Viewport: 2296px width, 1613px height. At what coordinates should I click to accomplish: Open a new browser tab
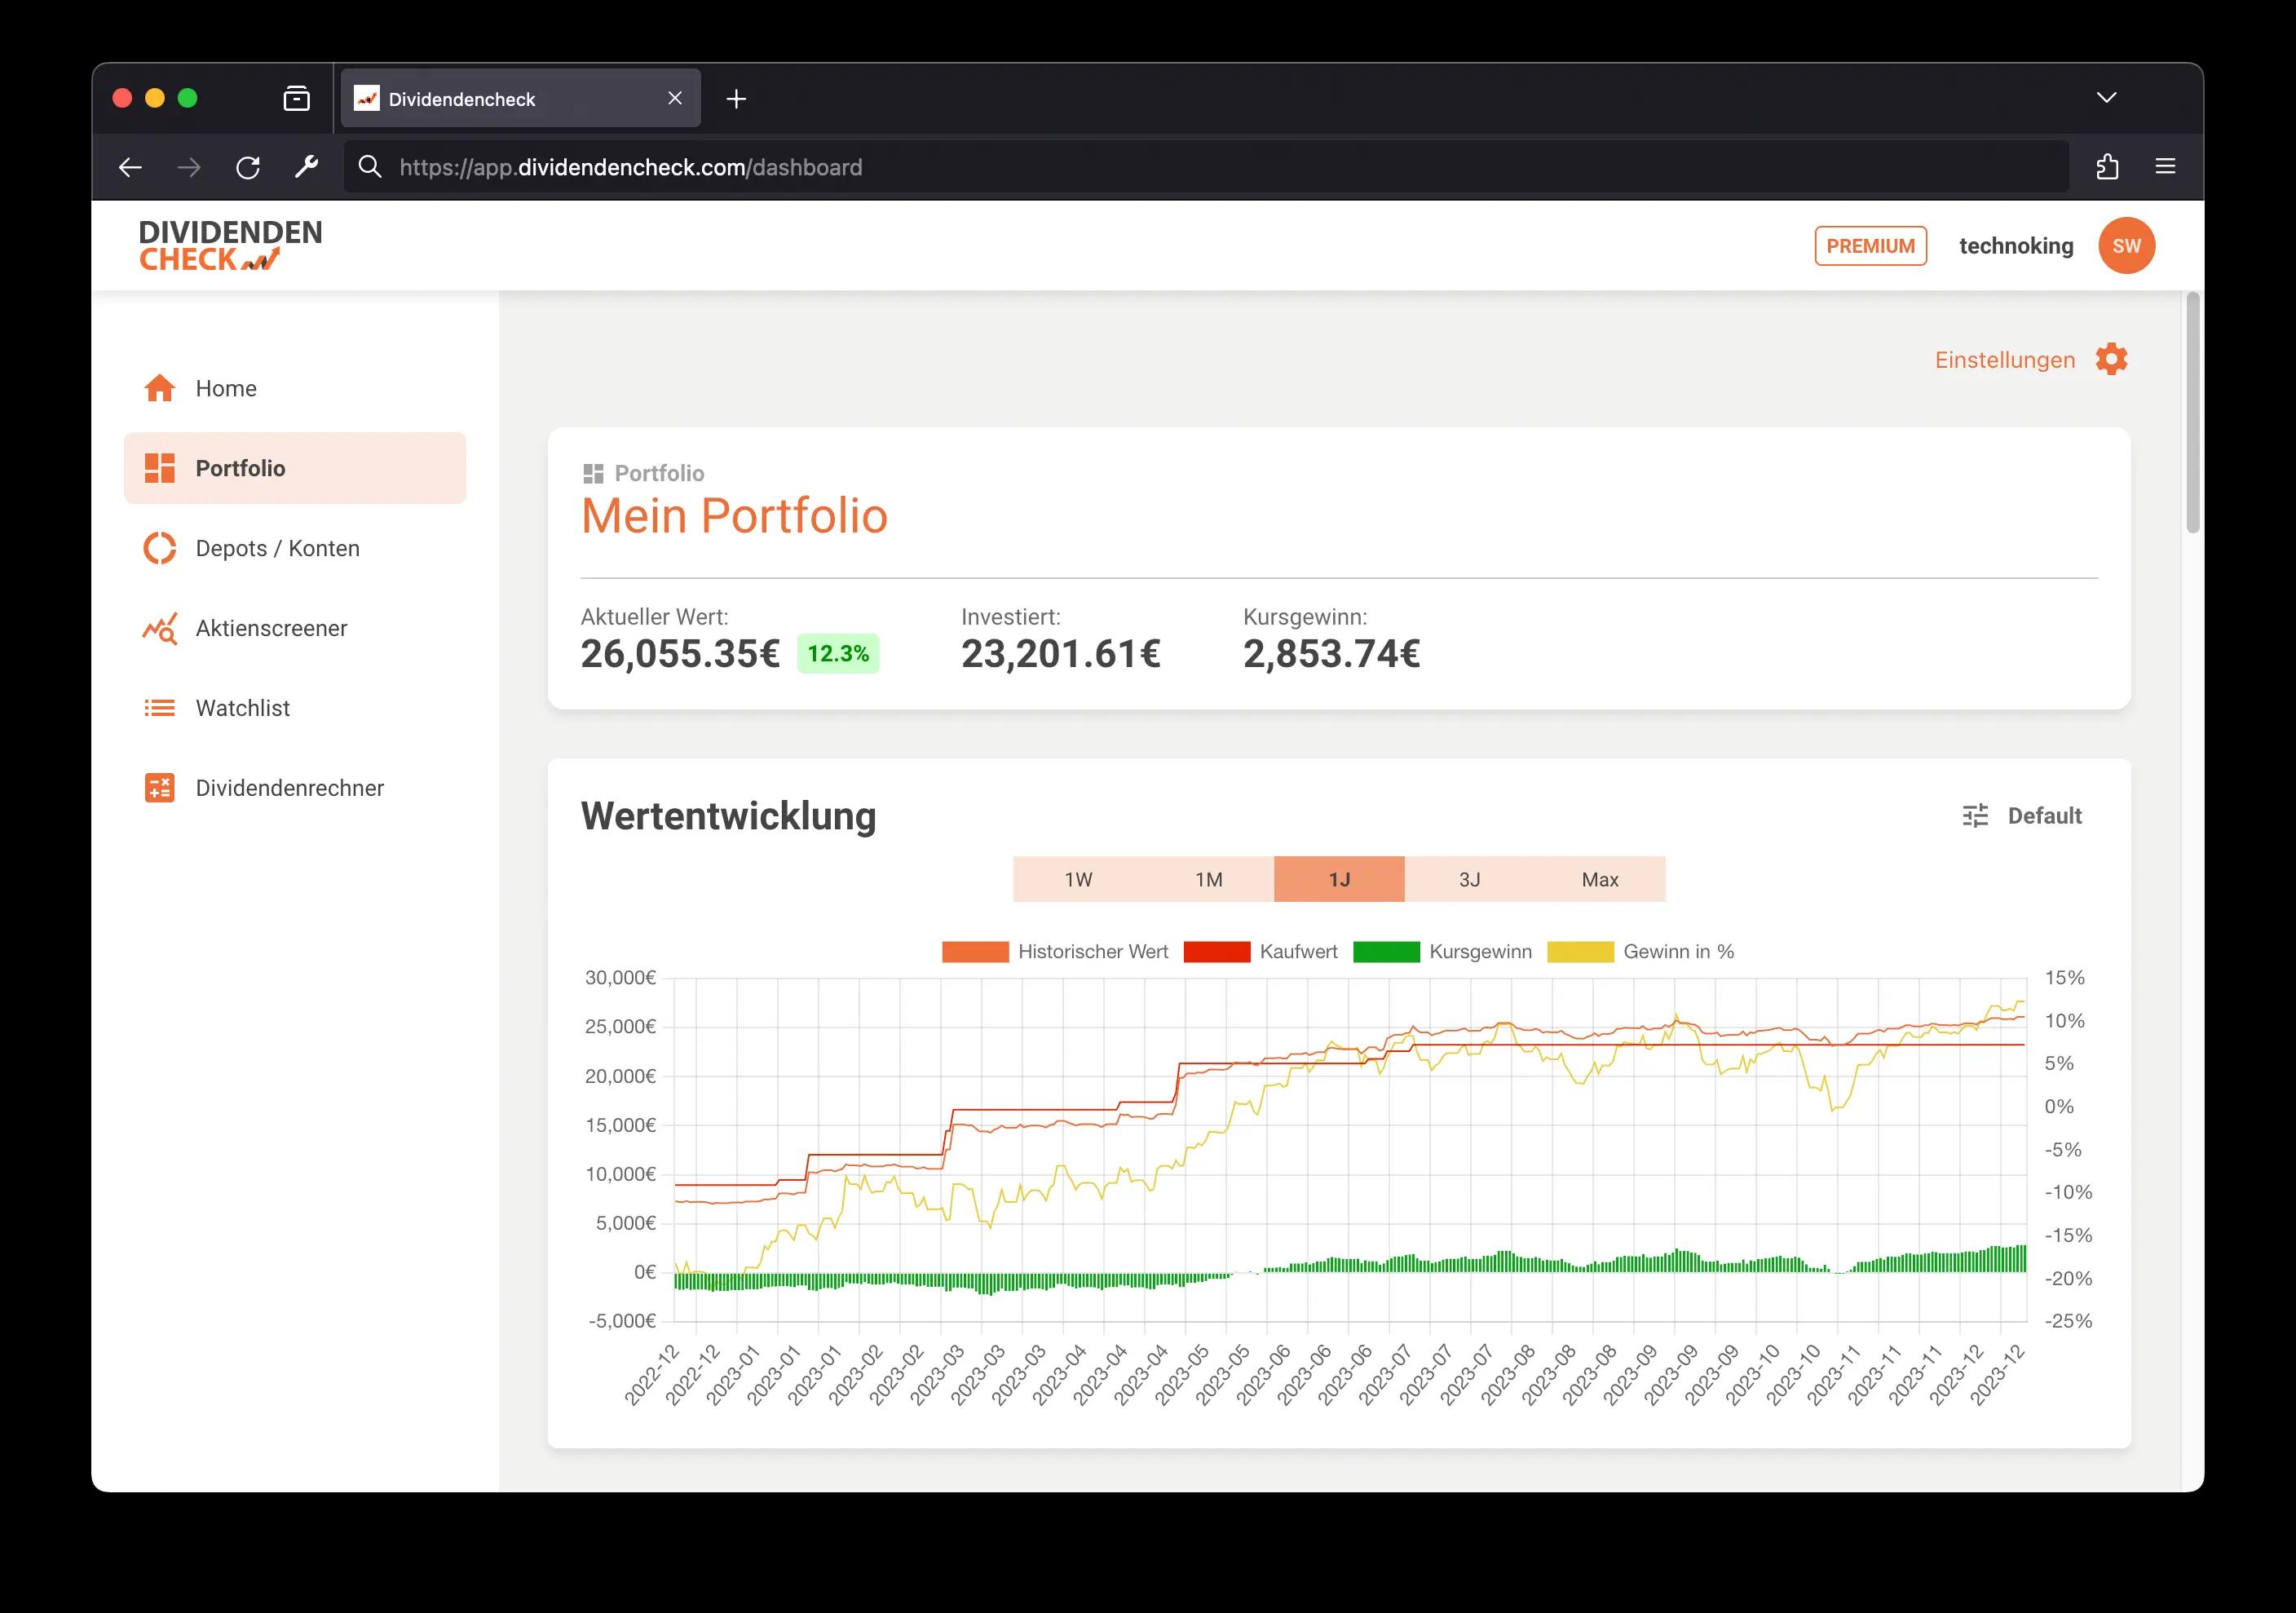tap(736, 98)
